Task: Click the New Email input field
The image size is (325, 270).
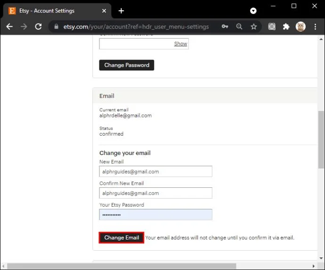Action: pos(155,171)
